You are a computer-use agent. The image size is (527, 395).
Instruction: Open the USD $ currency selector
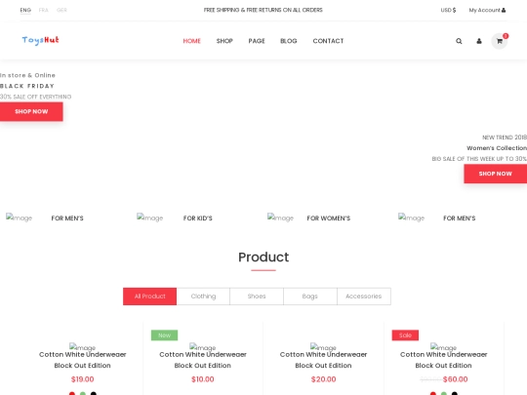pyautogui.click(x=448, y=10)
